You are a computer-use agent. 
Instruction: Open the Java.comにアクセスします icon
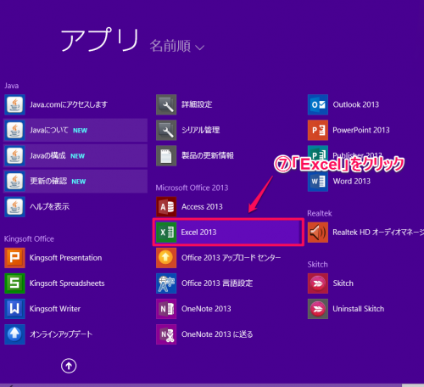click(14, 104)
